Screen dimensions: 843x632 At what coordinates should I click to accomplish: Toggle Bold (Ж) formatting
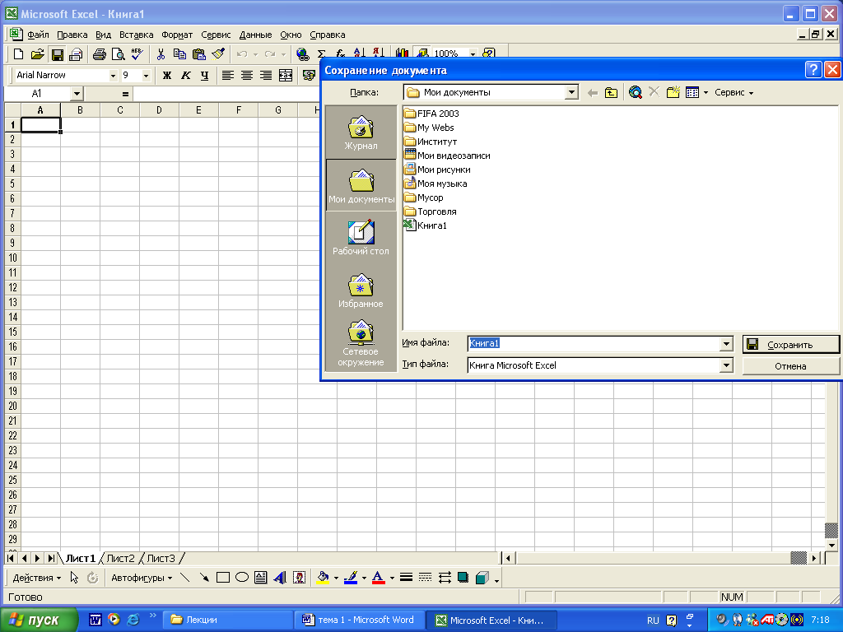click(166, 75)
